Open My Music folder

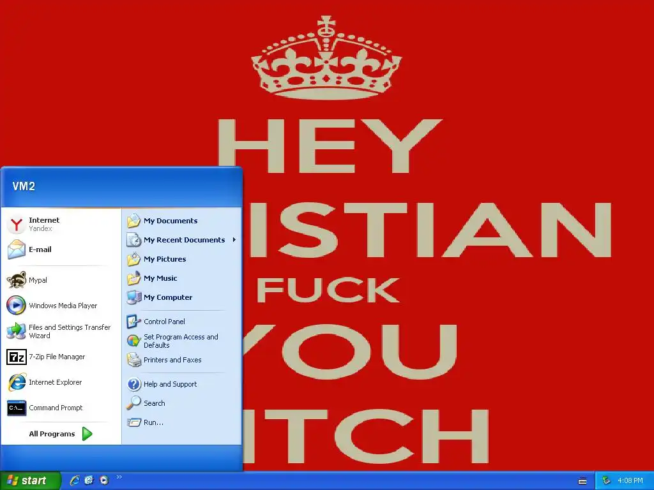pos(182,278)
